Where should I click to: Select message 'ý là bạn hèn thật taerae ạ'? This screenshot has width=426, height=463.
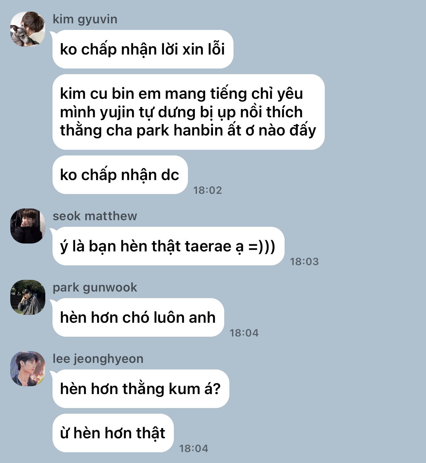coord(168,246)
